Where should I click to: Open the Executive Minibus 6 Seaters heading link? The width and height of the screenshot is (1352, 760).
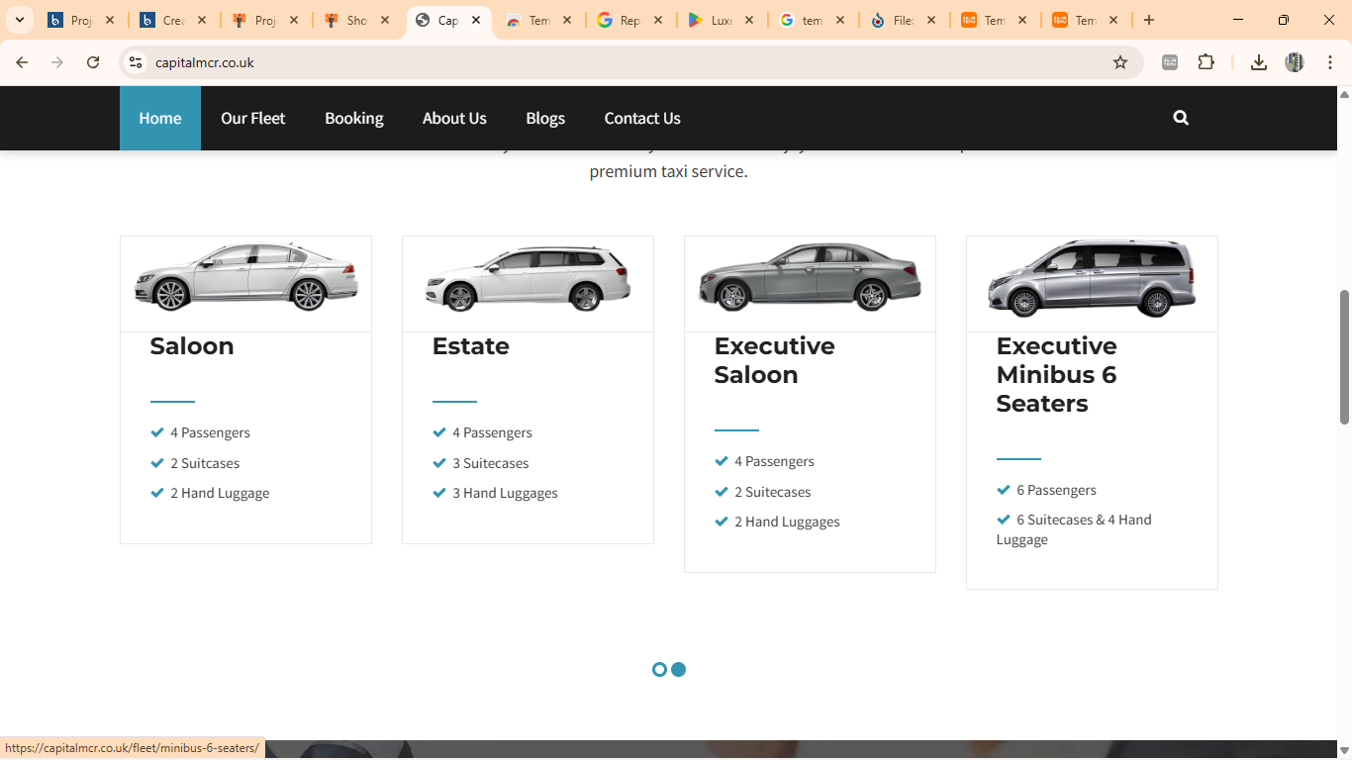pyautogui.click(x=1056, y=374)
